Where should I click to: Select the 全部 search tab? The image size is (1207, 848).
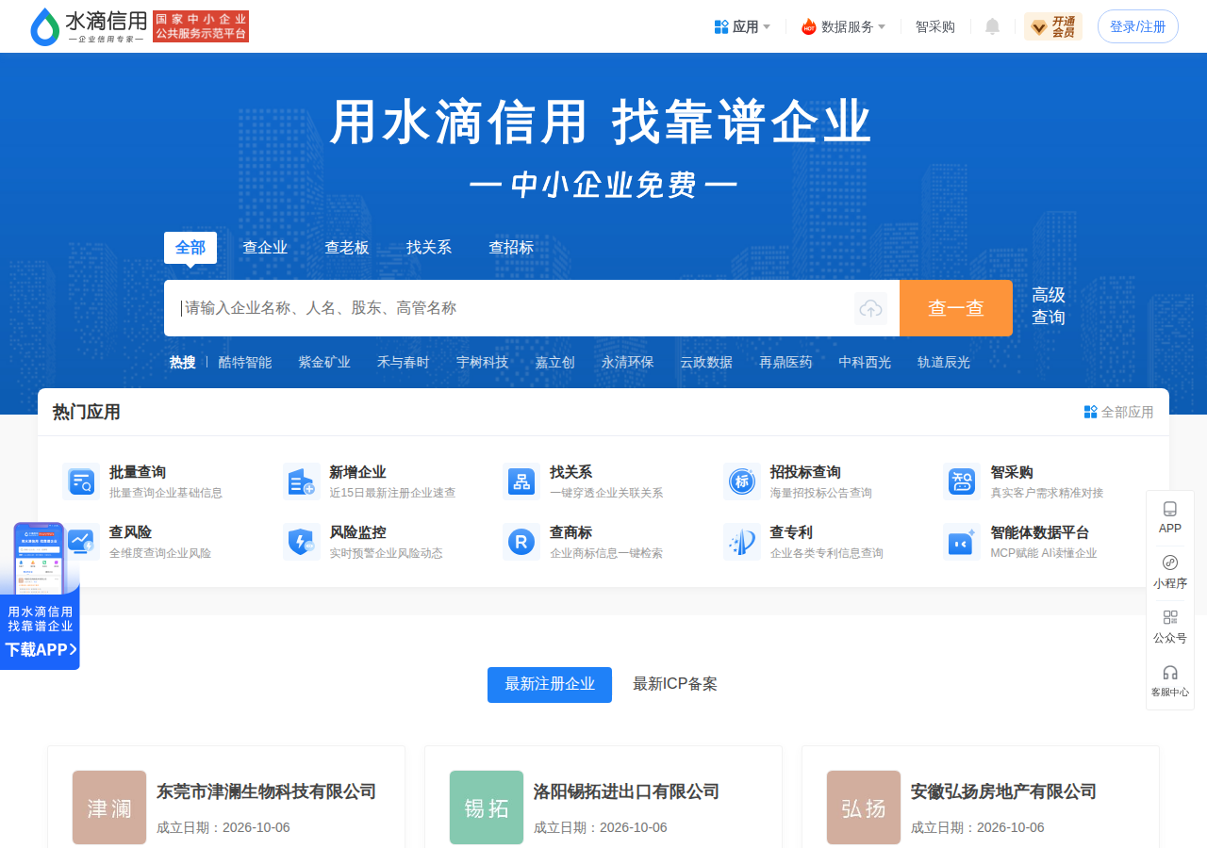click(x=190, y=248)
